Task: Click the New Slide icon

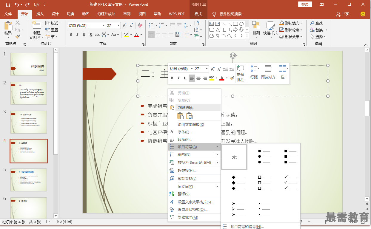Action: point(37,25)
